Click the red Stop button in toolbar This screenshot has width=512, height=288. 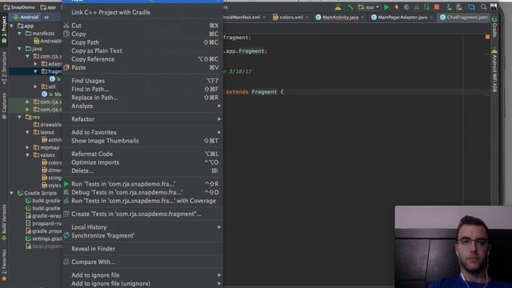pos(437,7)
